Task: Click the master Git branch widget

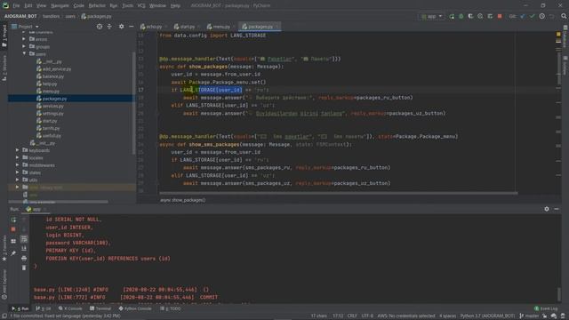Action: click(530, 316)
